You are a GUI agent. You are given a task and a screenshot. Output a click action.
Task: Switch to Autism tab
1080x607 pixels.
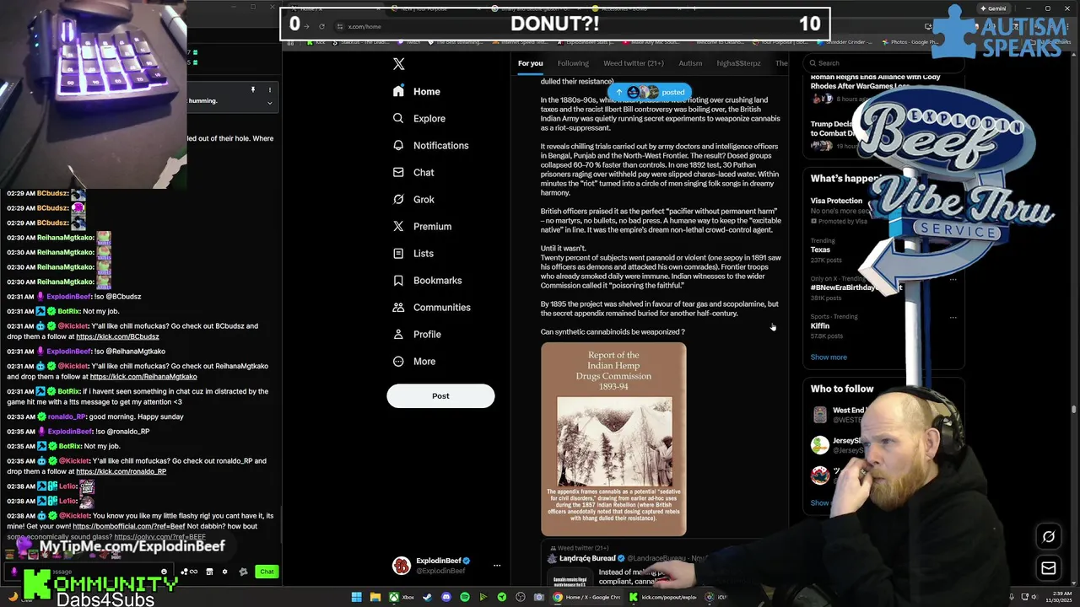[x=690, y=63]
